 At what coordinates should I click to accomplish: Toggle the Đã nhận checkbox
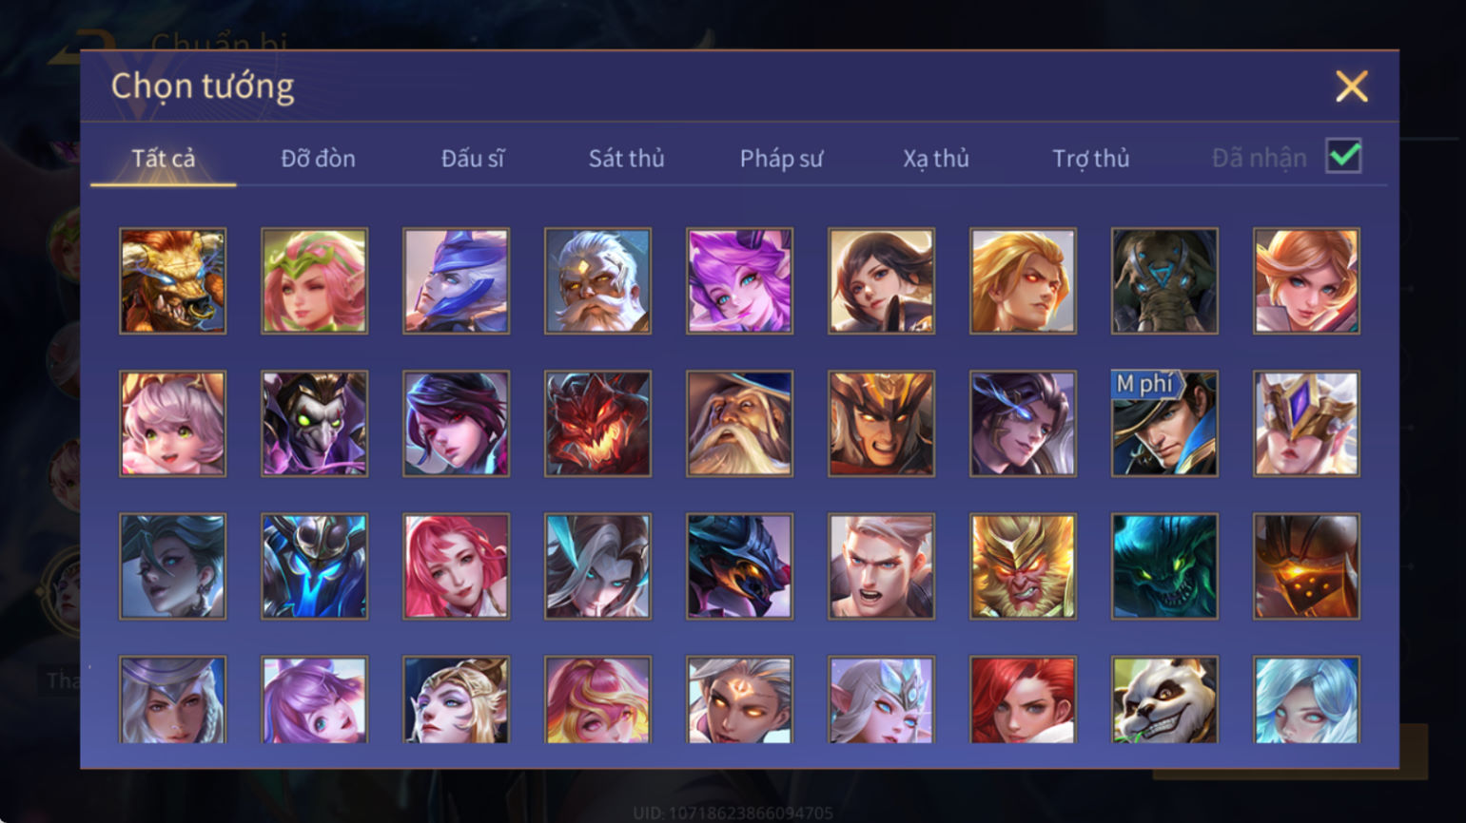(1343, 156)
